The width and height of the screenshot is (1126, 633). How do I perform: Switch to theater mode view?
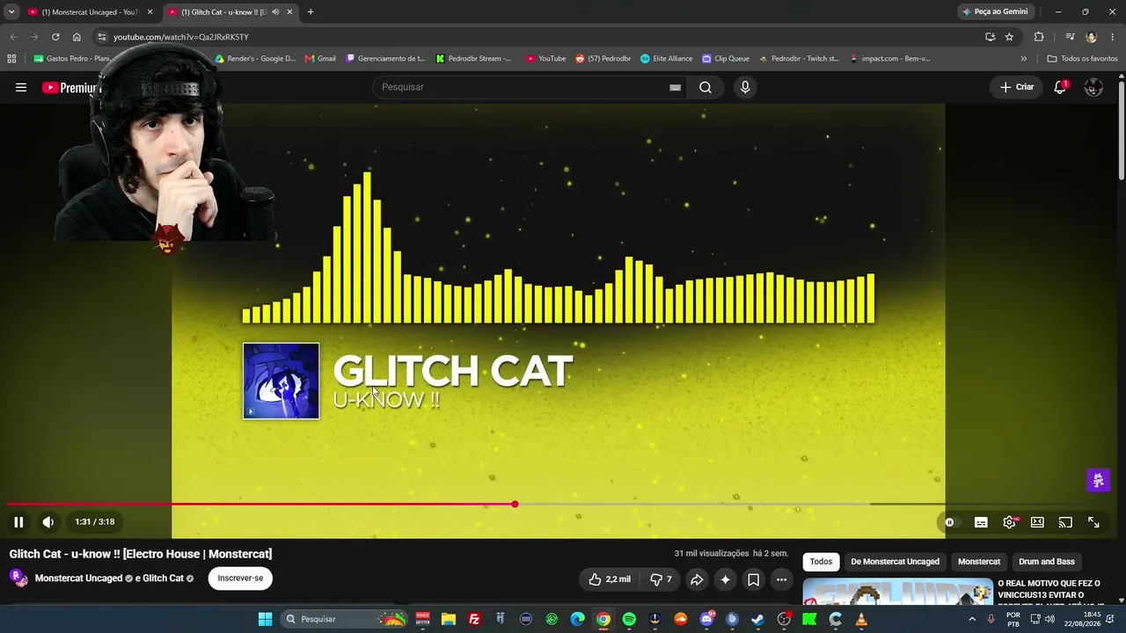click(1037, 522)
